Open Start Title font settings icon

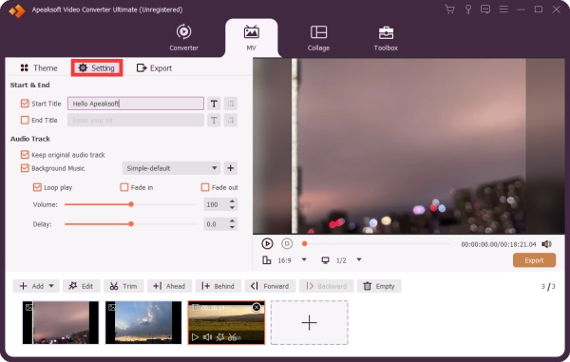(214, 104)
